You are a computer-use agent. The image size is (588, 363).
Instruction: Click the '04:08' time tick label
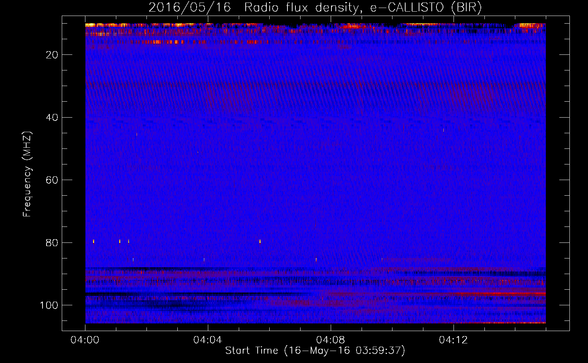click(x=331, y=340)
